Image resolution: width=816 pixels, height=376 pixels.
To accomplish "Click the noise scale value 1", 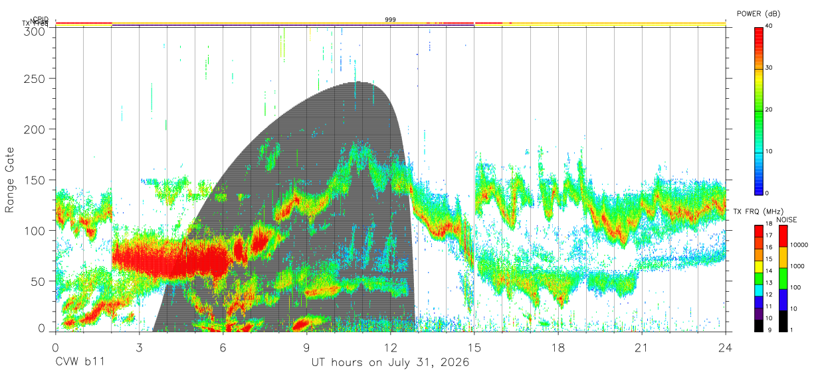I will point(792,330).
